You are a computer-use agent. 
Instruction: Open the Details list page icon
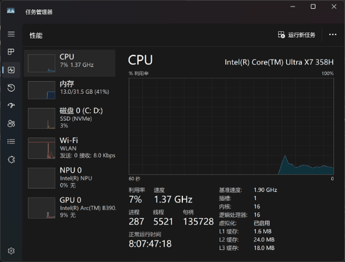click(11, 142)
